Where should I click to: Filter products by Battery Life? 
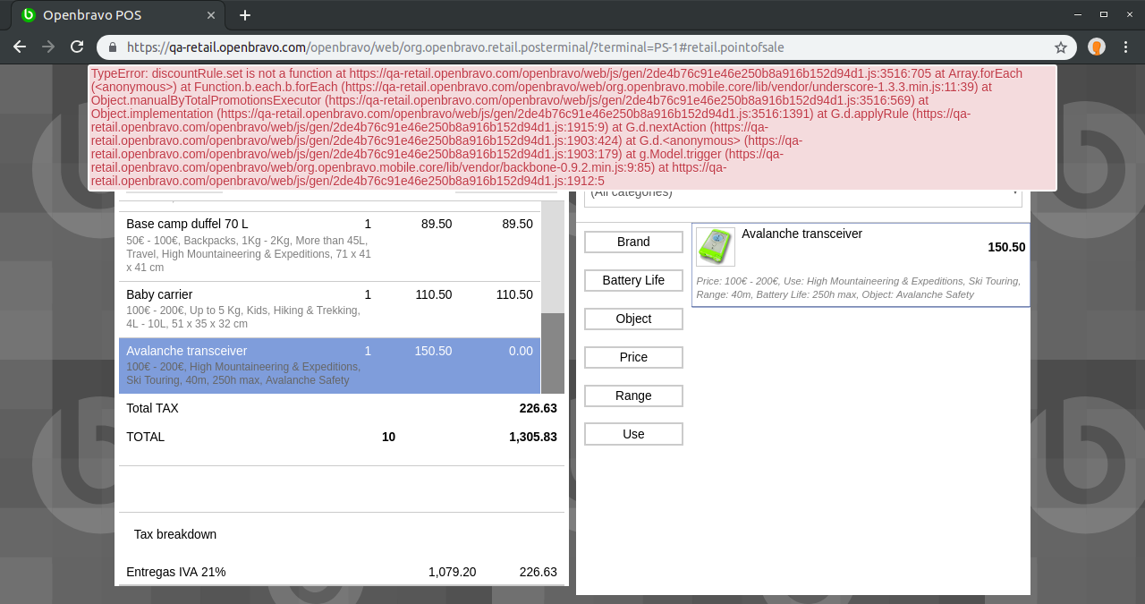click(x=633, y=280)
